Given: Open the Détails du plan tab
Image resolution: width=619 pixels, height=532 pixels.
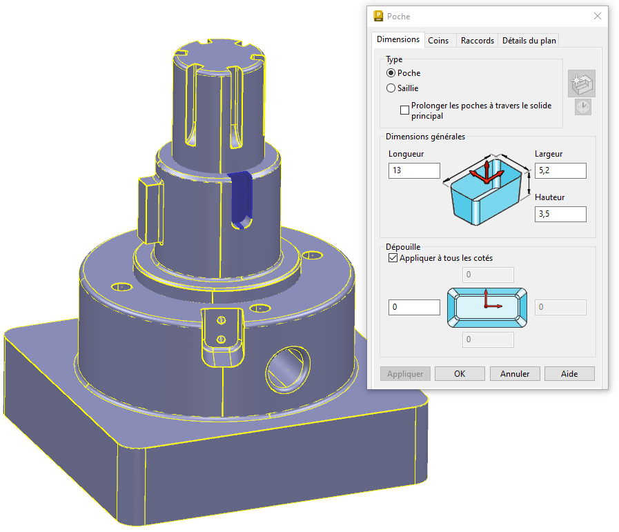Looking at the screenshot, I should 529,41.
